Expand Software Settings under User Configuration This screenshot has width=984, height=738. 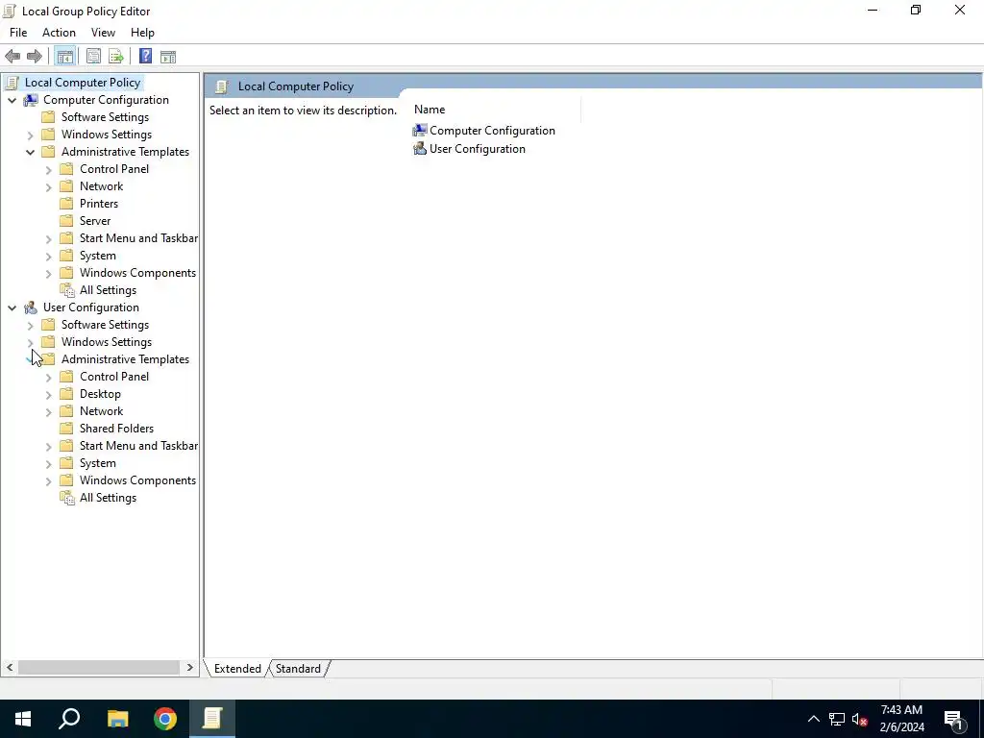point(30,326)
